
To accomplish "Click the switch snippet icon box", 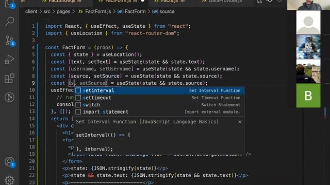I will [78, 105].
